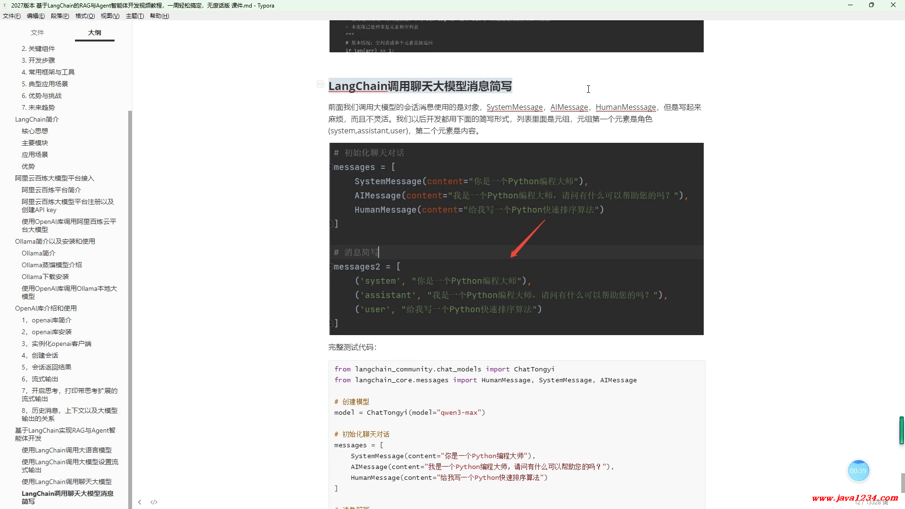This screenshot has width=905, height=509.
Task: Jump to the LangChain简介 outline heading
Action: pos(37,119)
